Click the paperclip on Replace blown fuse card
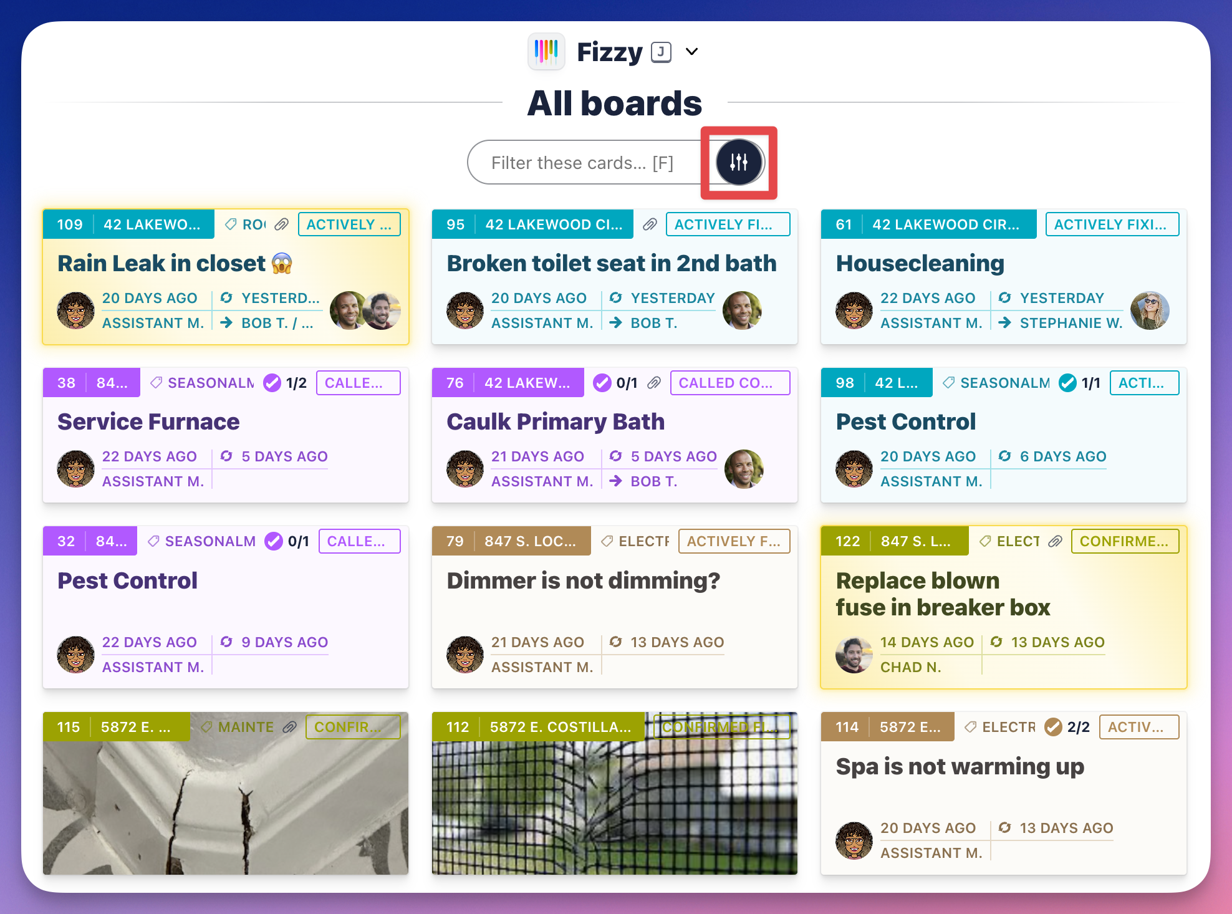This screenshot has width=1232, height=914. [1056, 541]
